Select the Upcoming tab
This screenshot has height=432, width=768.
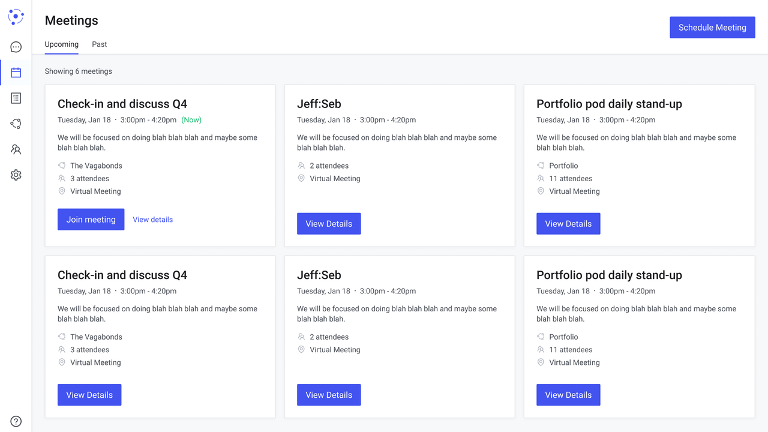(62, 44)
